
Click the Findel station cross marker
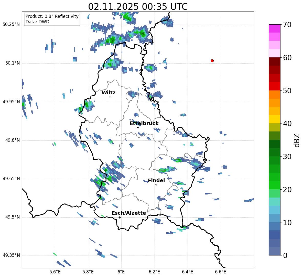pyautogui.click(x=156, y=185)
